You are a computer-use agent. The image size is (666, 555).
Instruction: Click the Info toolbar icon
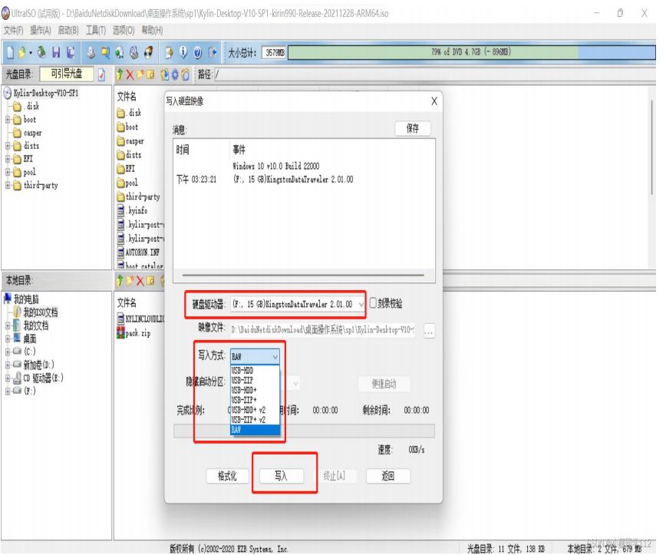click(183, 53)
